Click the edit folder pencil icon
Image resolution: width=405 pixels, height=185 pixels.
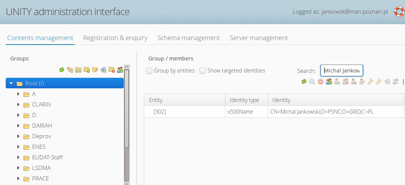95,69
